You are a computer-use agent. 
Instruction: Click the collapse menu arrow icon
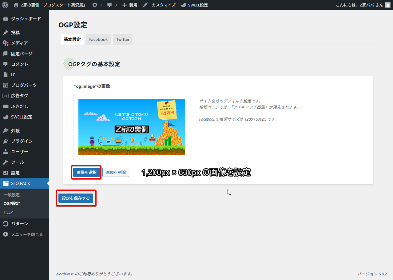point(6,234)
